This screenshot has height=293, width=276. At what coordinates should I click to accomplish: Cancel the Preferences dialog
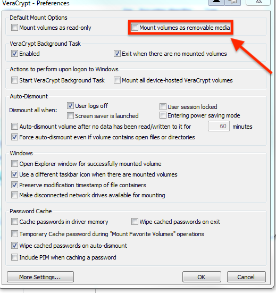[x=246, y=277]
